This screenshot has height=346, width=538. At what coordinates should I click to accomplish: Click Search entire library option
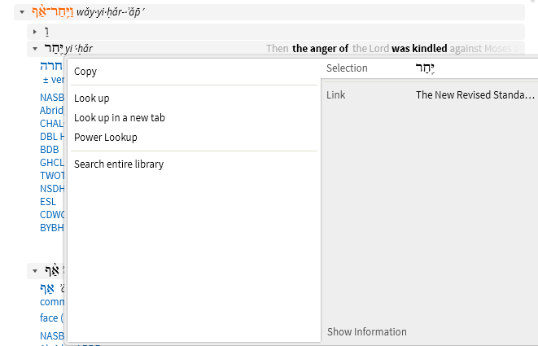click(119, 164)
